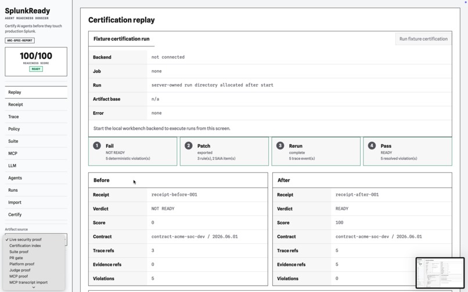Click the Before panel's contract value
The height and width of the screenshot is (292, 468).
(195, 236)
